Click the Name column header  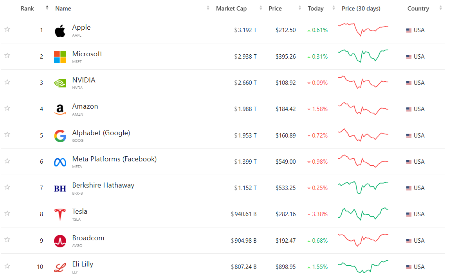point(63,9)
